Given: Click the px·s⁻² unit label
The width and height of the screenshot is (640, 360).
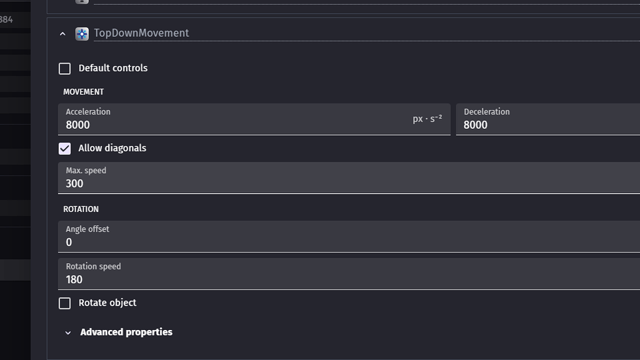Looking at the screenshot, I should [427, 119].
